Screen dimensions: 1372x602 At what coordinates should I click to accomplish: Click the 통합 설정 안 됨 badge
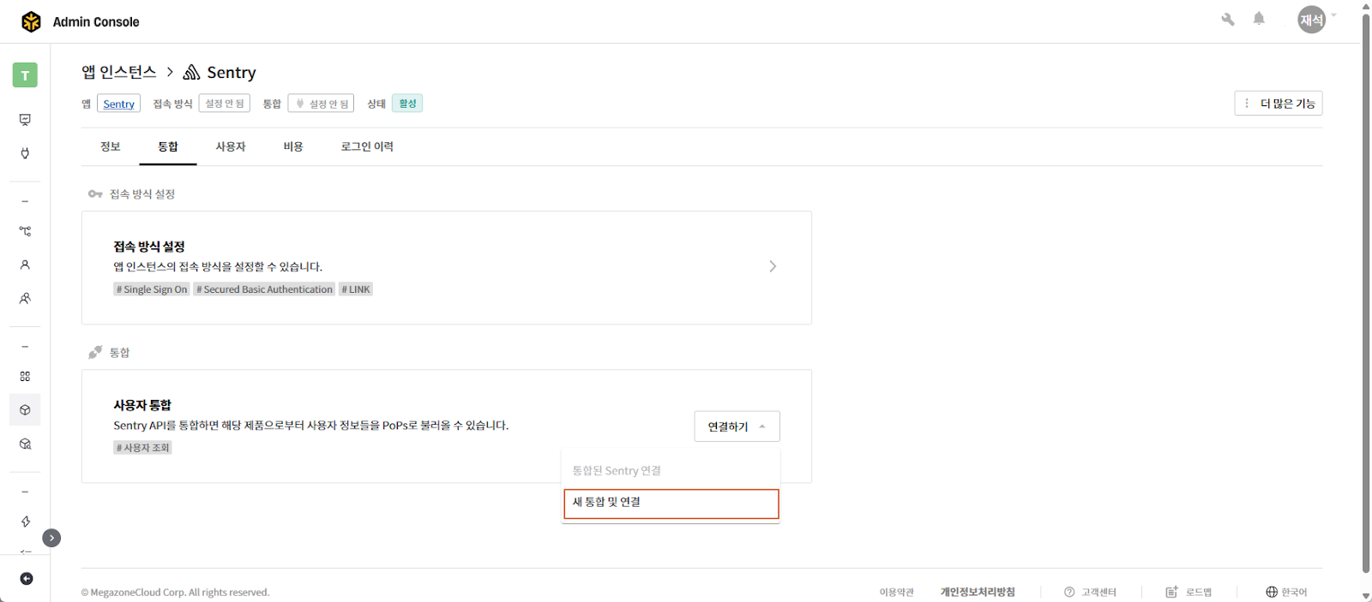coord(322,104)
